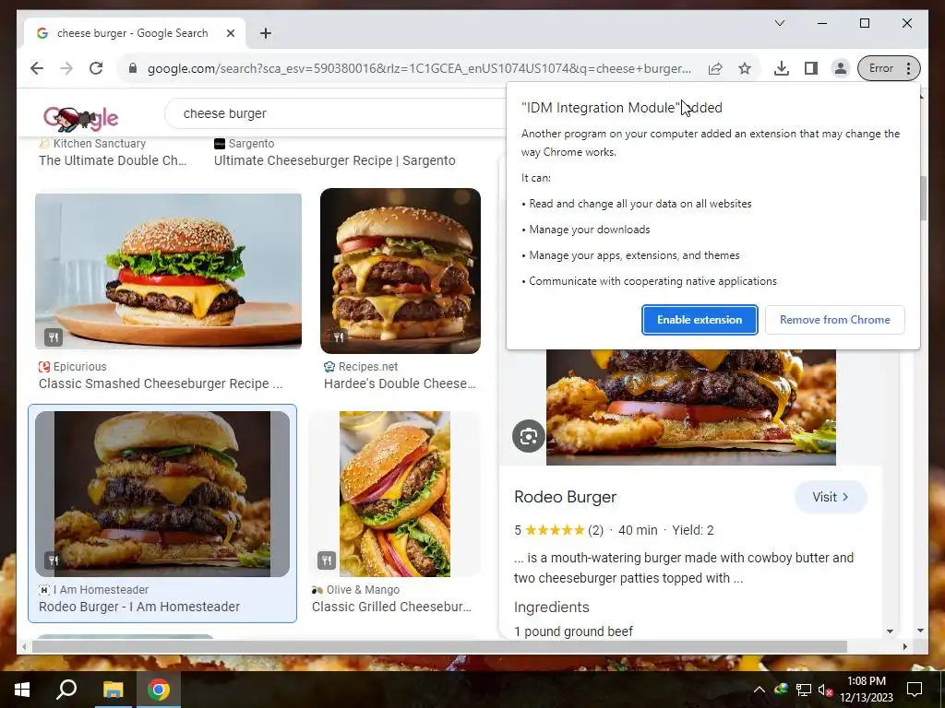Click The Ultimate Double Ch... result title
Screen dimensions: 945x708
click(x=113, y=160)
